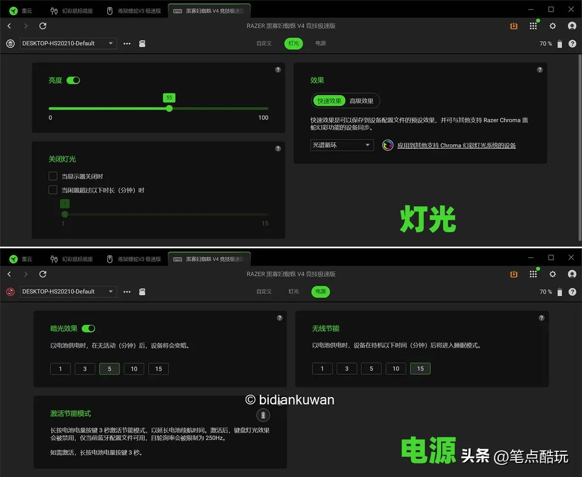
Task: Click the layers icon left of the profile dropdown
Action: [x=10, y=44]
